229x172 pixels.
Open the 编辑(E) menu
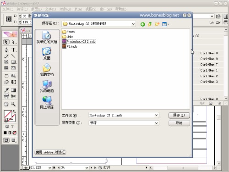(x=22, y=9)
